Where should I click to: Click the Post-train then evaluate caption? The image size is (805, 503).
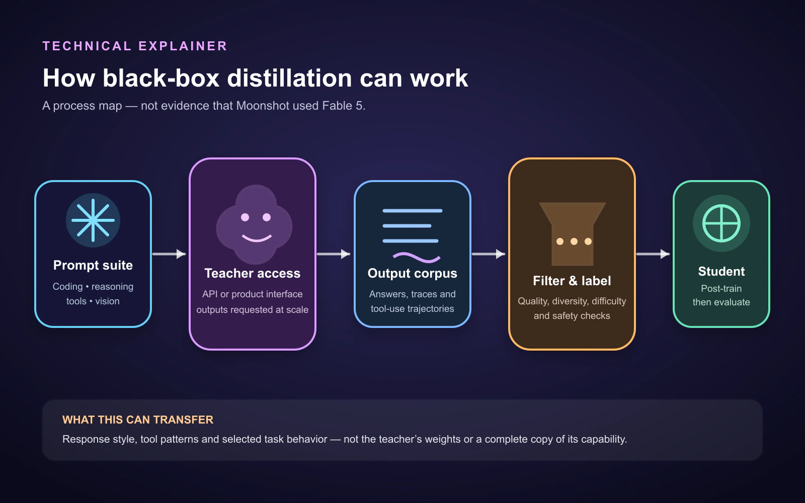(721, 295)
